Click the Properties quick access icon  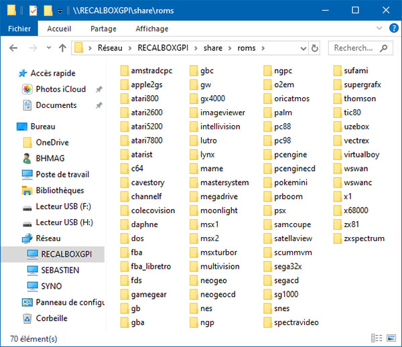click(33, 11)
